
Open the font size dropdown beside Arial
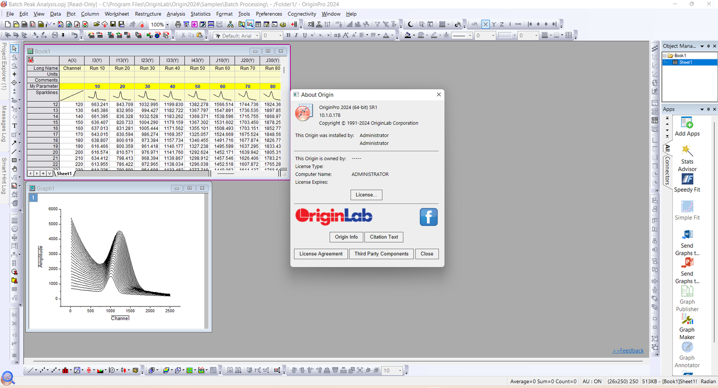pos(280,35)
